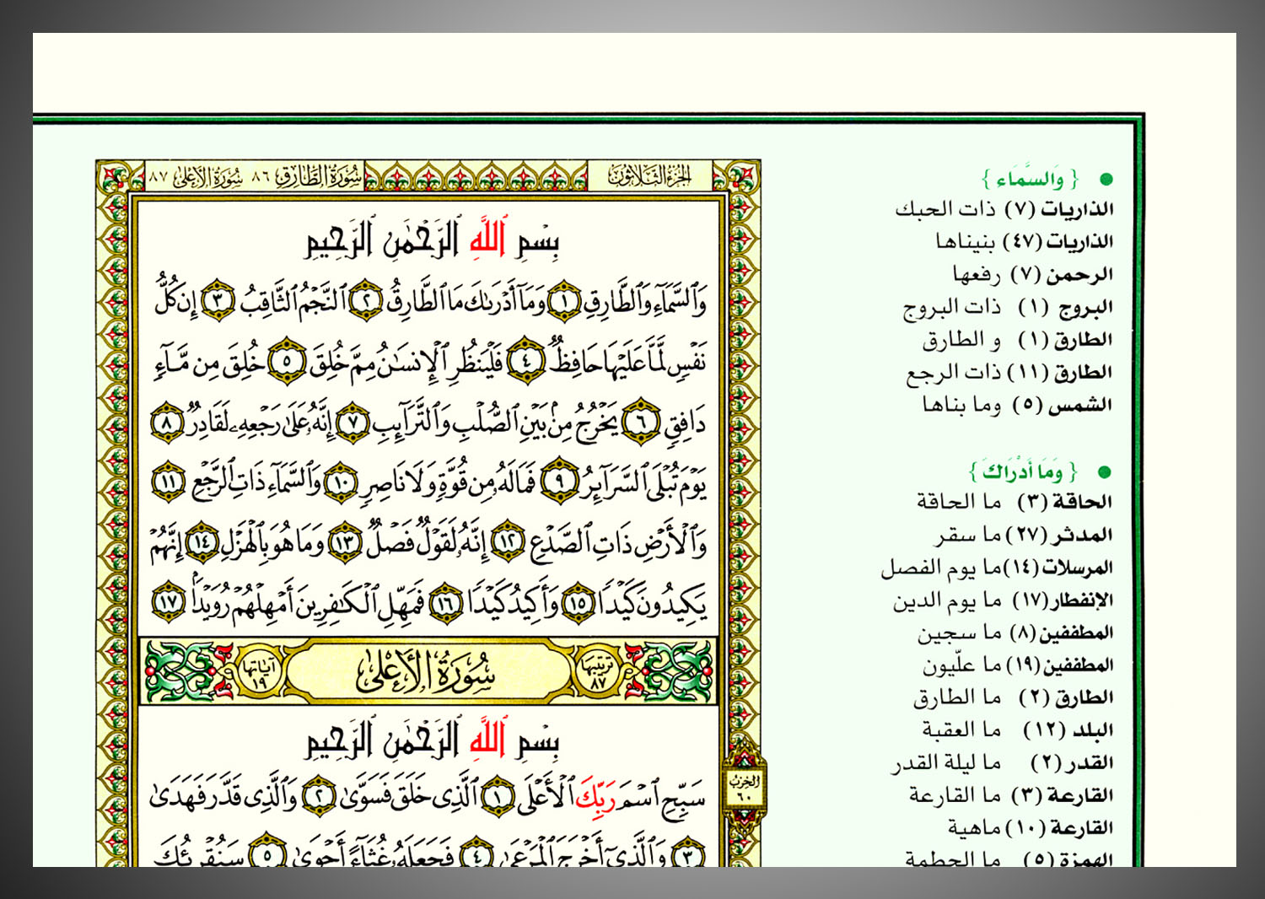Click index row القارعة (٣) ما القارعة
This screenshot has height=899, width=1265.
coord(1010,796)
